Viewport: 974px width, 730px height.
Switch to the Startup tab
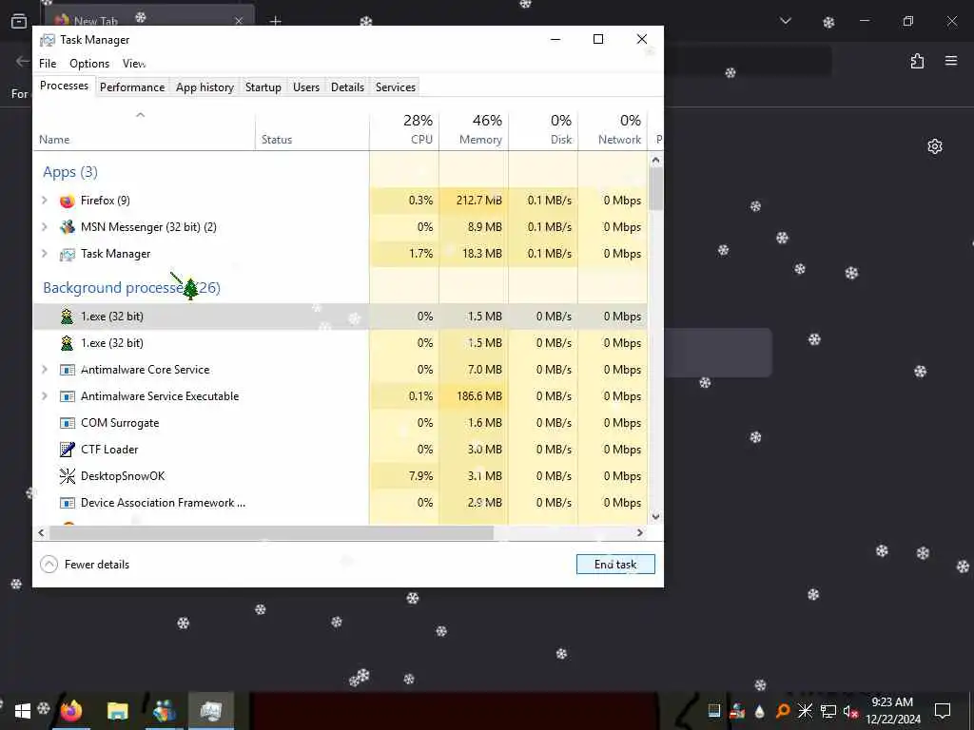coord(263,87)
